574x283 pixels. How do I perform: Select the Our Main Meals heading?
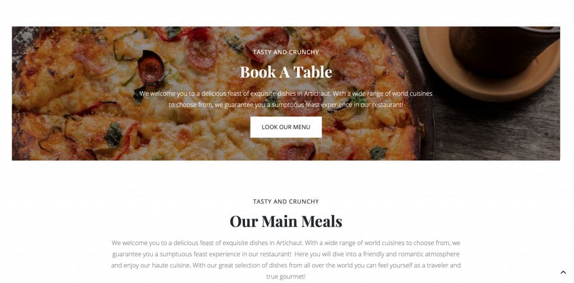[286, 221]
